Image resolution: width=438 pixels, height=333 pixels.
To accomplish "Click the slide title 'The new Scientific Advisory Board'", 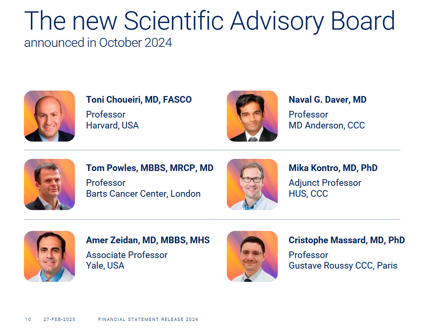I will point(209,21).
